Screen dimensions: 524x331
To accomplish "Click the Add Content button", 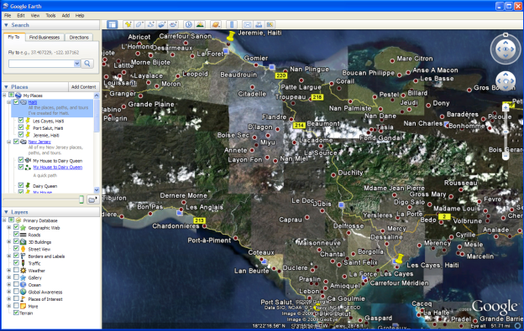I will coord(83,87).
